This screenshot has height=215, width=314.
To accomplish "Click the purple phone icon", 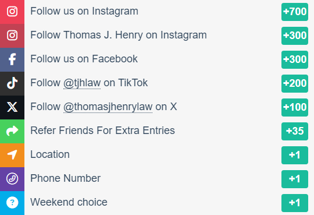I will (12, 178).
